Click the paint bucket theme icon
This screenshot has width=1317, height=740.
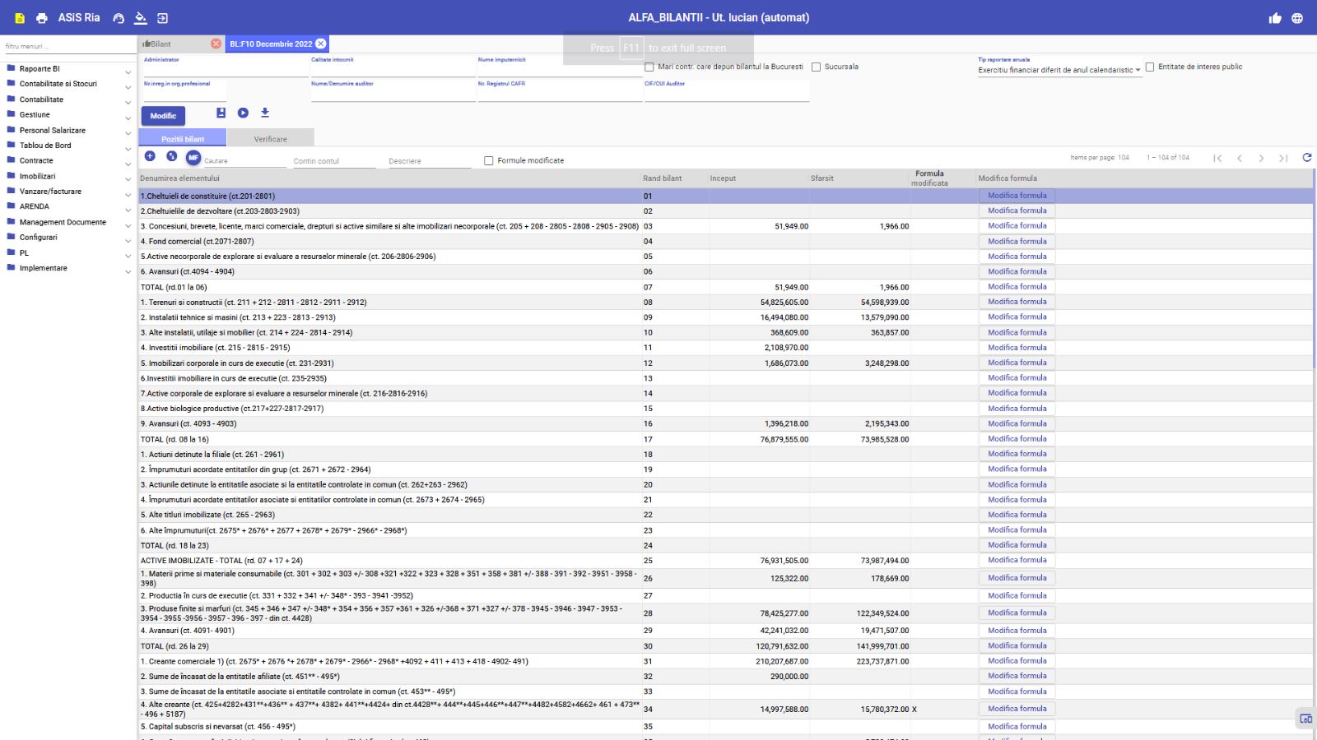point(141,17)
